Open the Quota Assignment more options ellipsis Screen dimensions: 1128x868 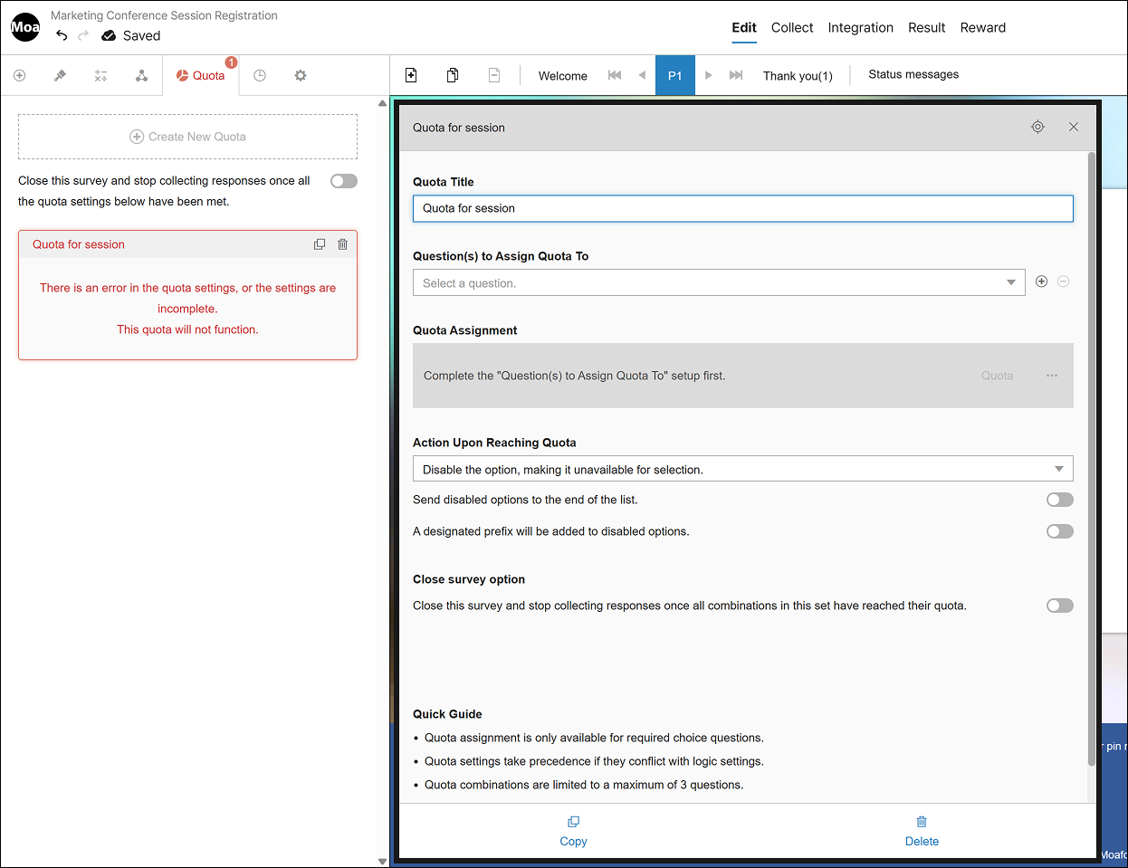1052,376
